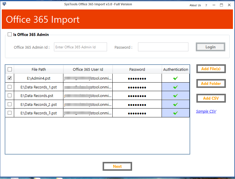Screen dimensions: 235x179
Task: Click the green authentication checkmark for Data Records.pst
Action: pyautogui.click(x=175, y=96)
